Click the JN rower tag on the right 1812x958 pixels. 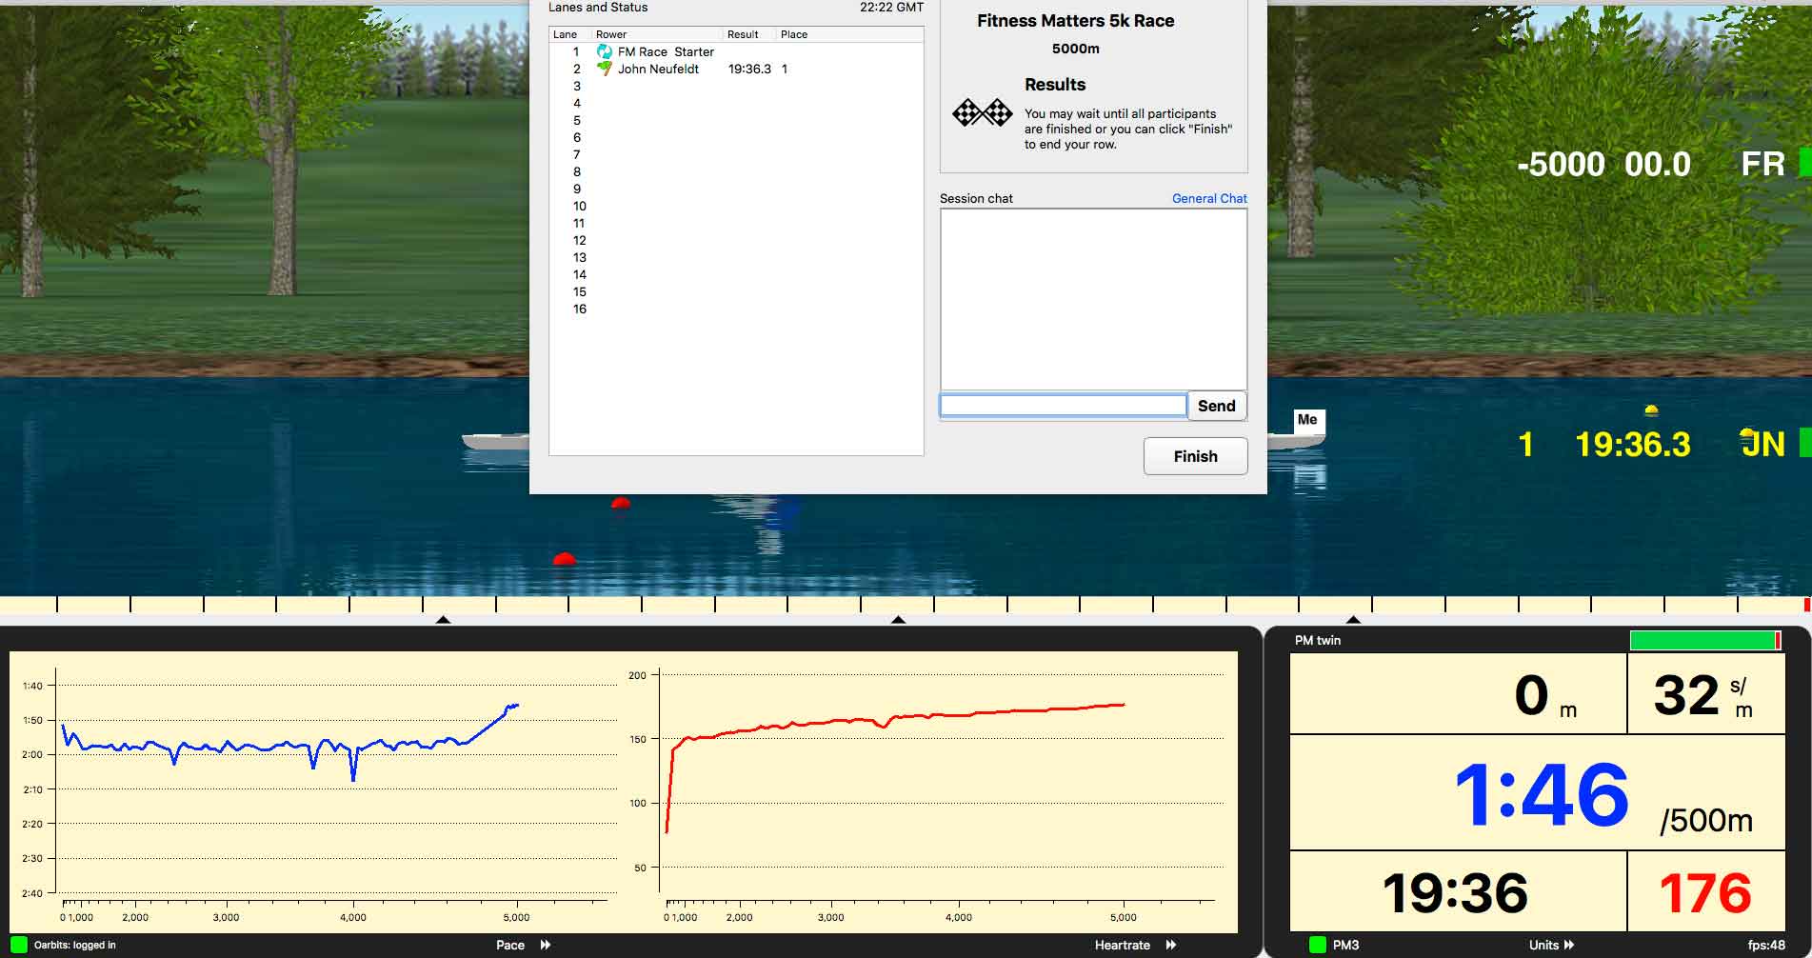point(1762,444)
